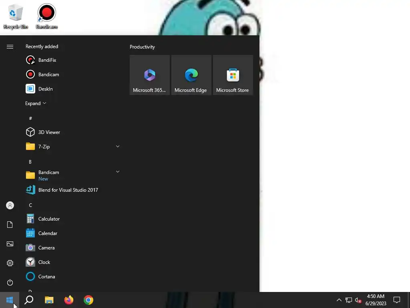Screen dimensions: 410x308
Task: Expand the Bandicam folder chevron
Action: (x=118, y=172)
